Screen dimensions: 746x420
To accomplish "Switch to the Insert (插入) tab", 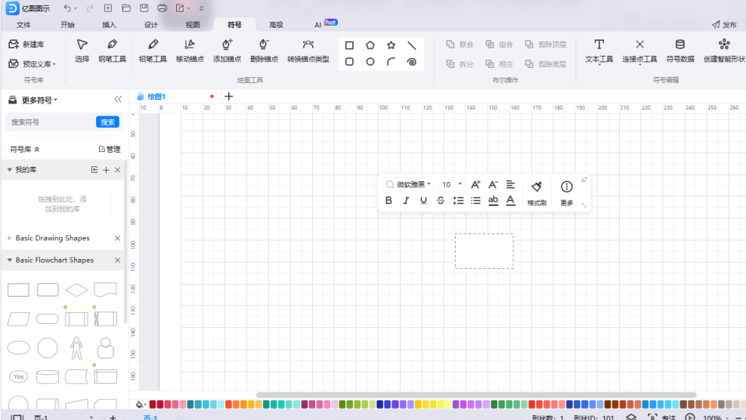I will click(x=109, y=25).
